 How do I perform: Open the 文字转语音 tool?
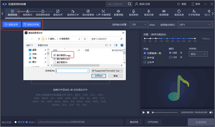point(194,13)
